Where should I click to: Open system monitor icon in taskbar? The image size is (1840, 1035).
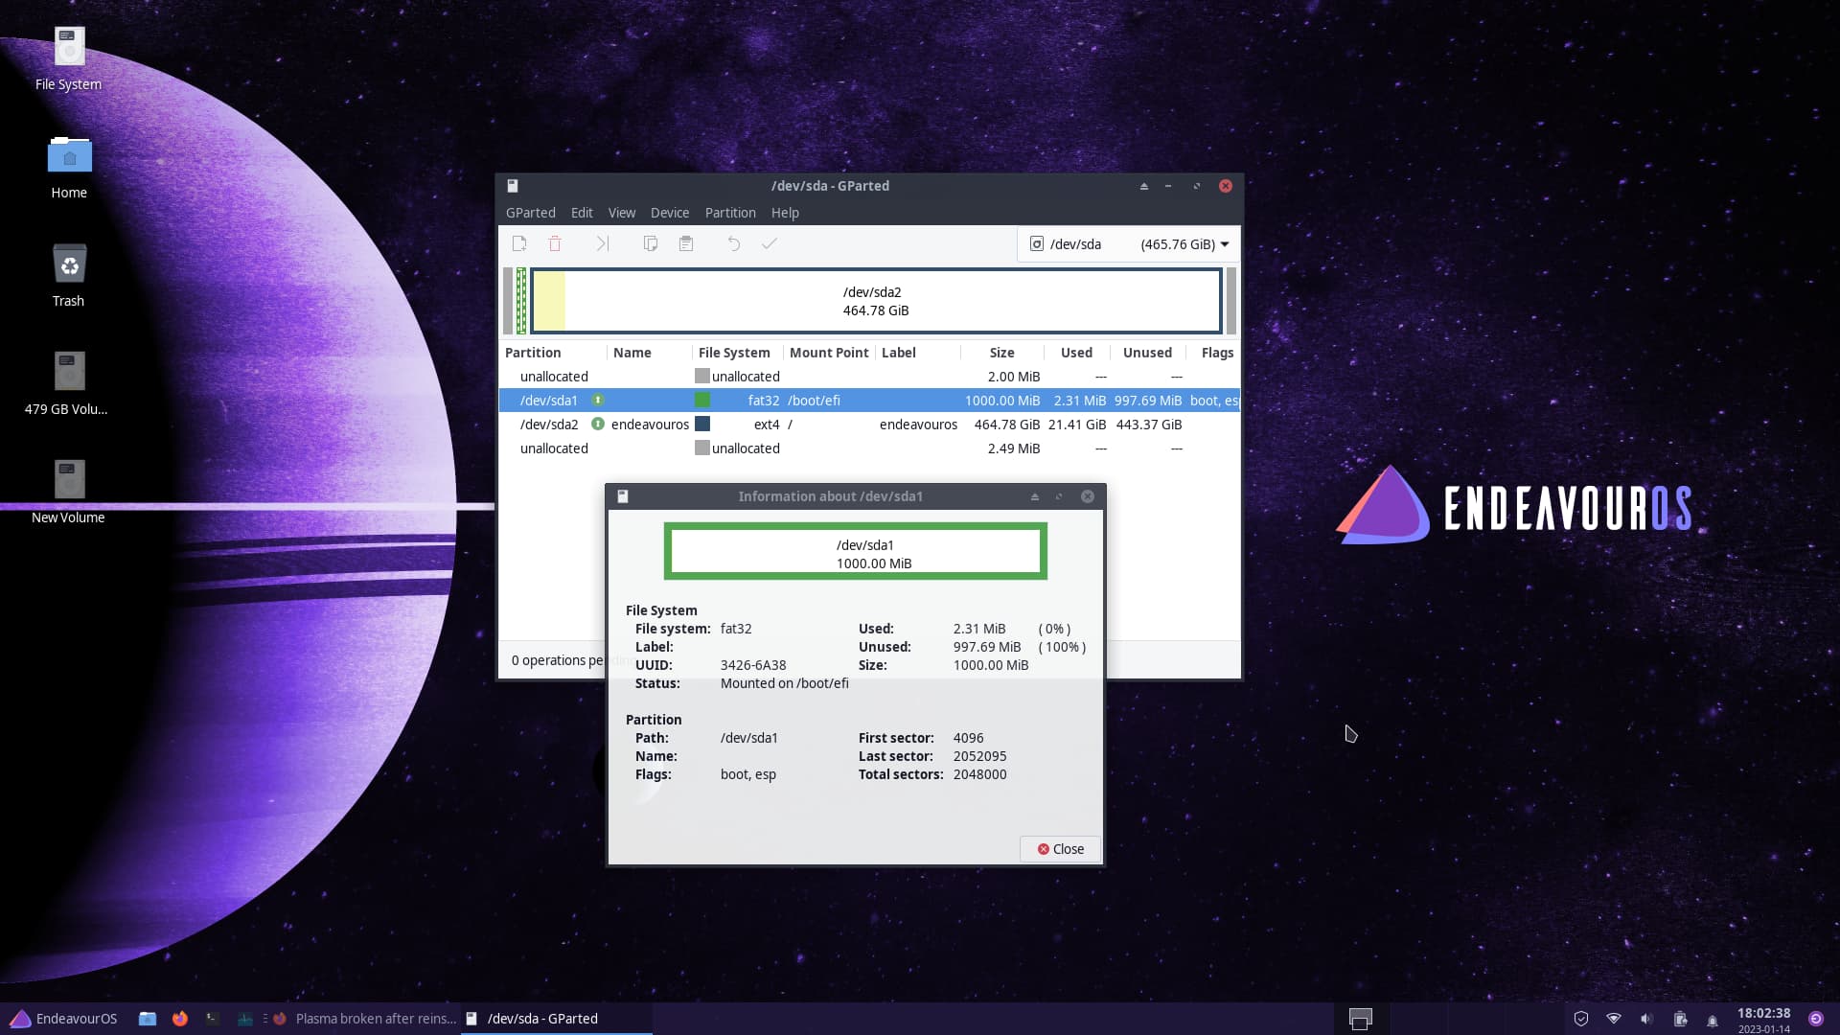coord(245,1019)
